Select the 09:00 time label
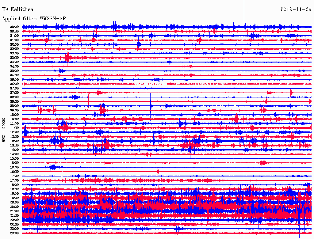This screenshot has height=239, width=314. pos(14,106)
